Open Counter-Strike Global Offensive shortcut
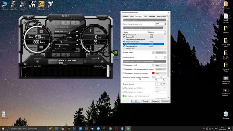 click(x=42, y=5)
